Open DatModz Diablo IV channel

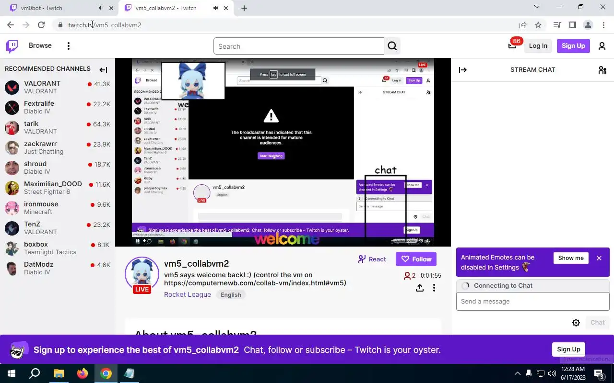tap(58, 268)
